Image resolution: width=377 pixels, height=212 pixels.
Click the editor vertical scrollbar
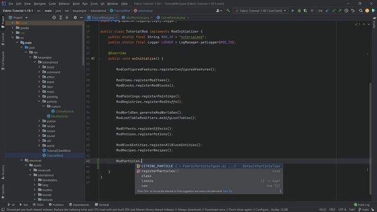pyautogui.click(x=371, y=138)
